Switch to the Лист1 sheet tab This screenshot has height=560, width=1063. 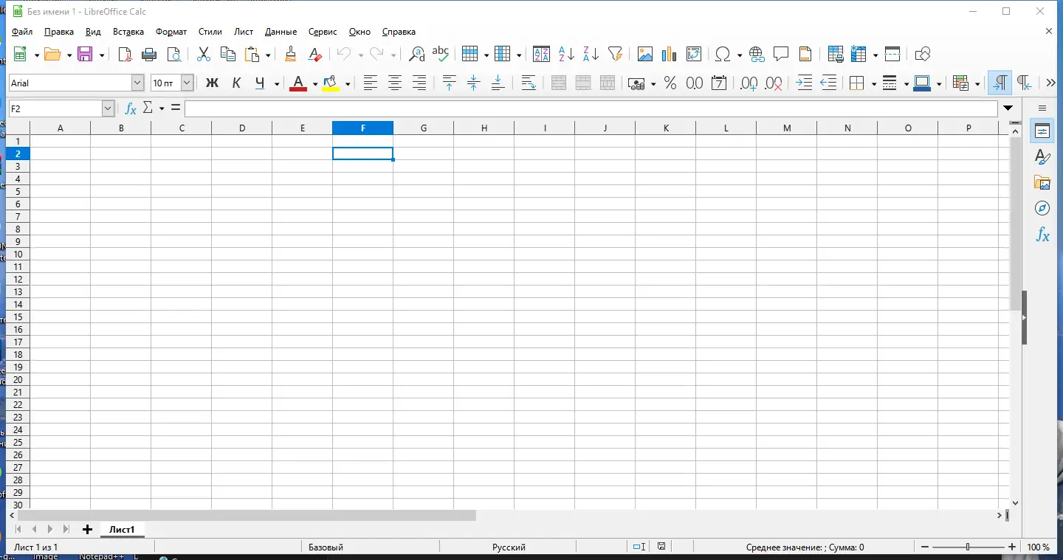(122, 530)
